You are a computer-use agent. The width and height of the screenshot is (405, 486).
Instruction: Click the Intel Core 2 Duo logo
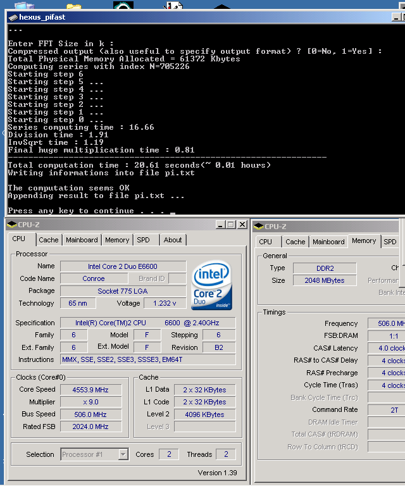pos(212,285)
